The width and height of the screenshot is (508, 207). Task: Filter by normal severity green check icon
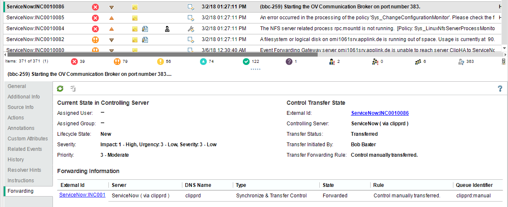tap(246, 62)
